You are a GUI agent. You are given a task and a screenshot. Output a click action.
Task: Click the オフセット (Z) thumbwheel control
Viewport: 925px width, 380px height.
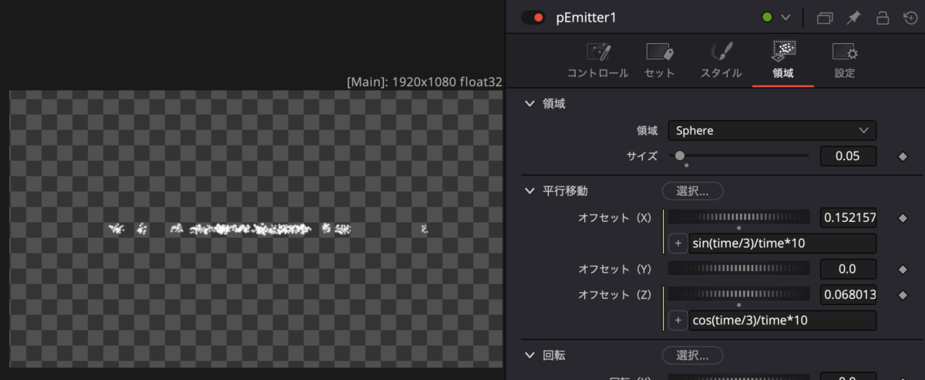pyautogui.click(x=738, y=294)
